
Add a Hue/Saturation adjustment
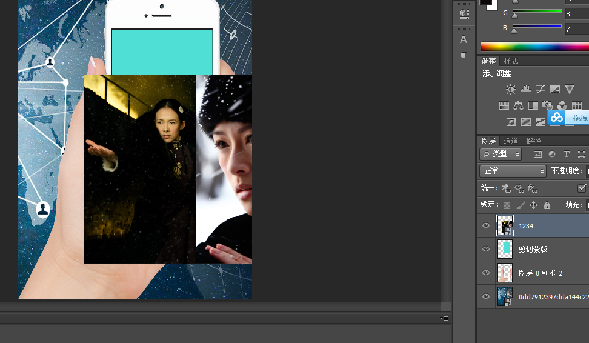coord(504,105)
